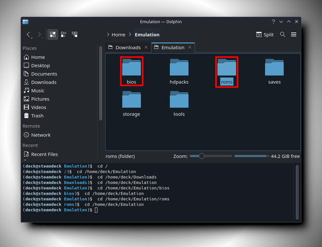322x247 pixels.
Task: Open dropdown arrow under forward button
Action: click(x=42, y=38)
